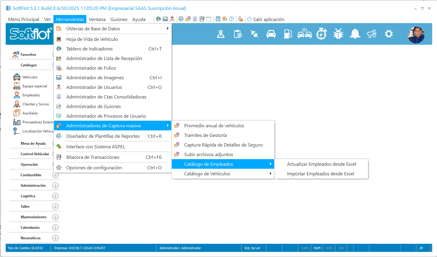Select Importar Empleados desde Excel

(x=320, y=174)
